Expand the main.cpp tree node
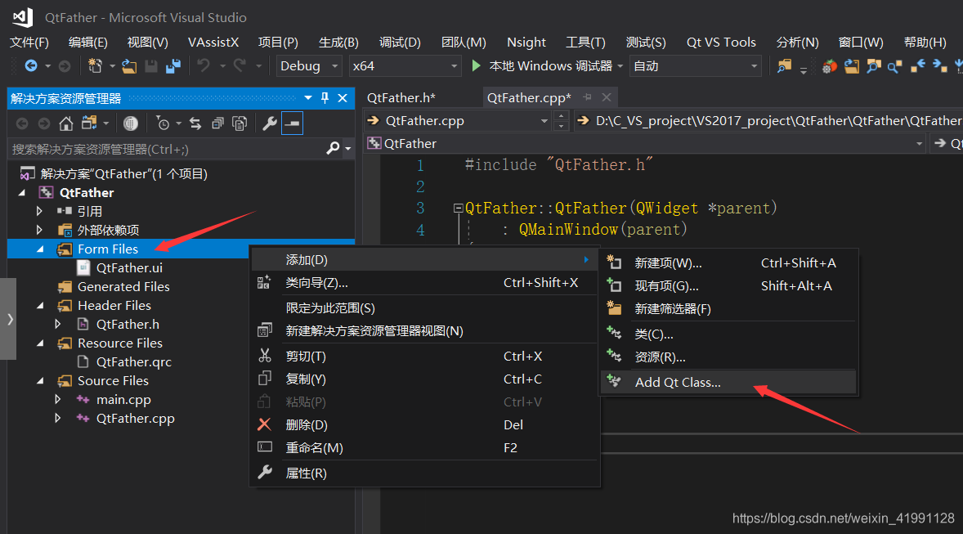The width and height of the screenshot is (963, 534). (x=58, y=399)
